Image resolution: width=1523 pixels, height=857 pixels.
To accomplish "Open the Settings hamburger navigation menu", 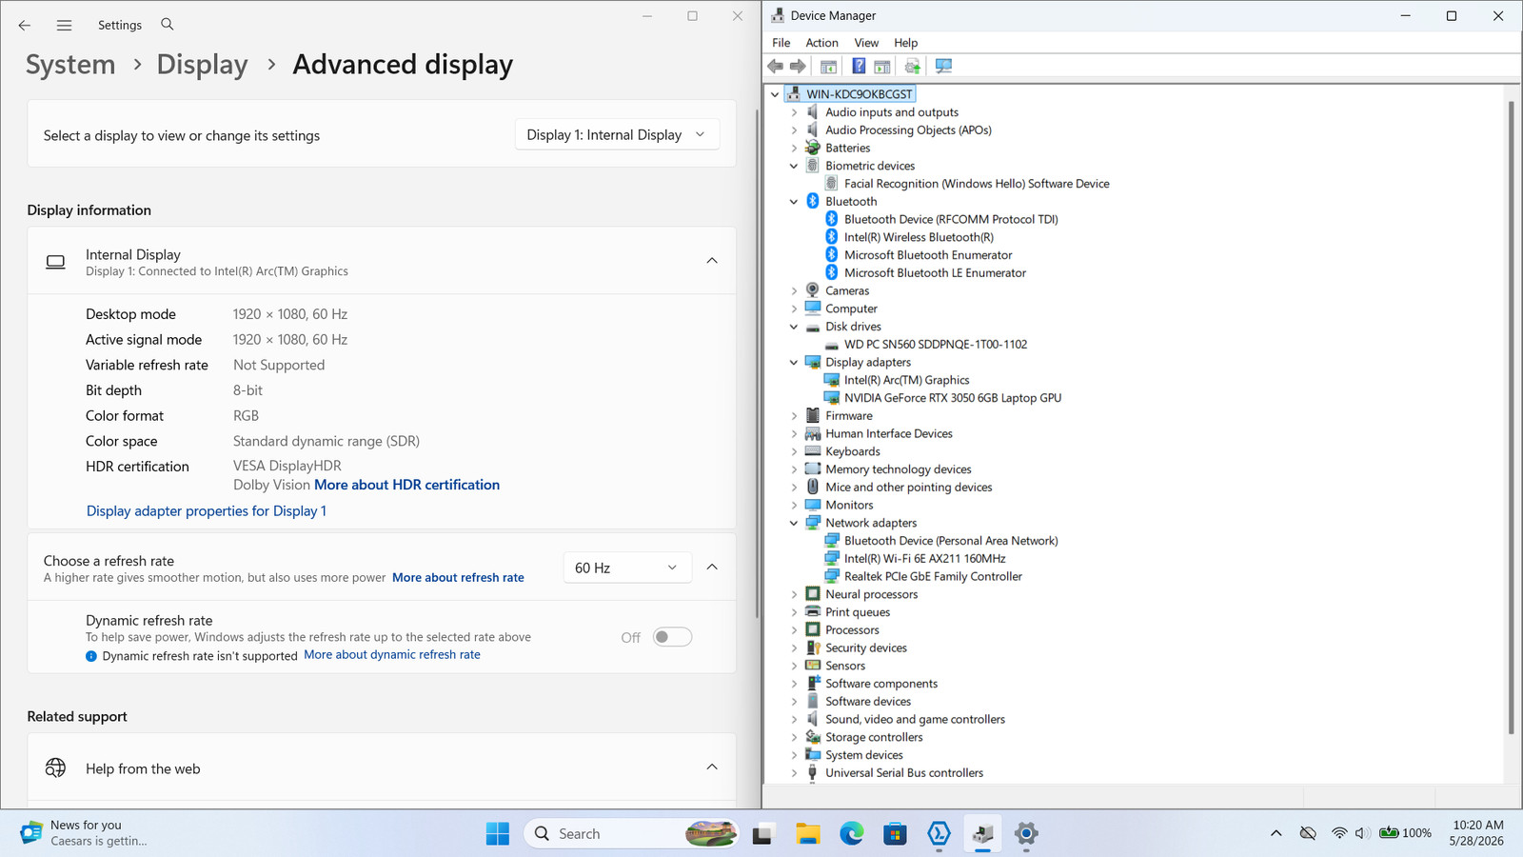I will tap(64, 26).
